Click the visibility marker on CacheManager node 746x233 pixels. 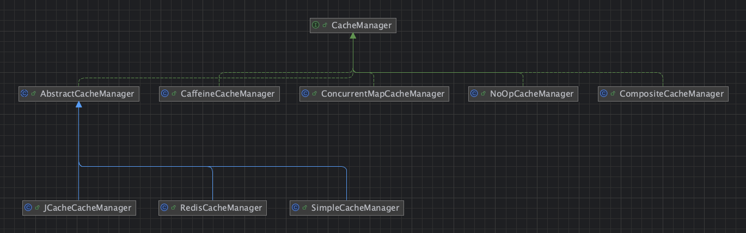[325, 26]
